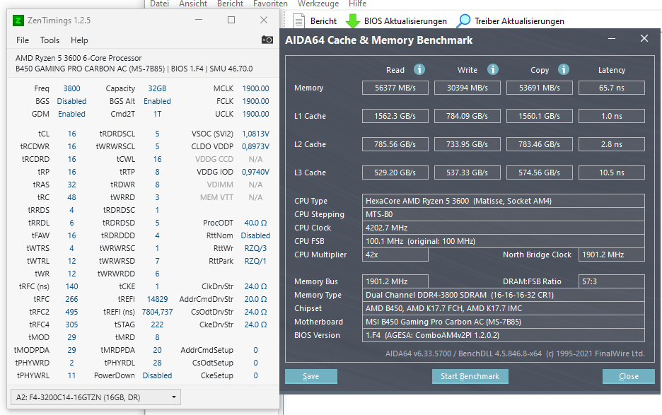This screenshot has width=662, height=415.
Task: Click the L2 Cache Write 733.95 GB/s field
Action: pos(468,144)
